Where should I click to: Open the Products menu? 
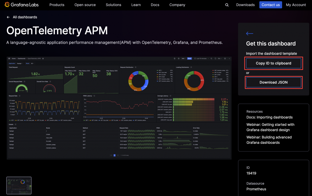click(x=57, y=5)
